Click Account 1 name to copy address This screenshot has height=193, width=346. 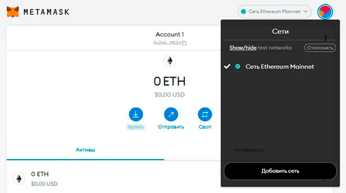click(170, 34)
